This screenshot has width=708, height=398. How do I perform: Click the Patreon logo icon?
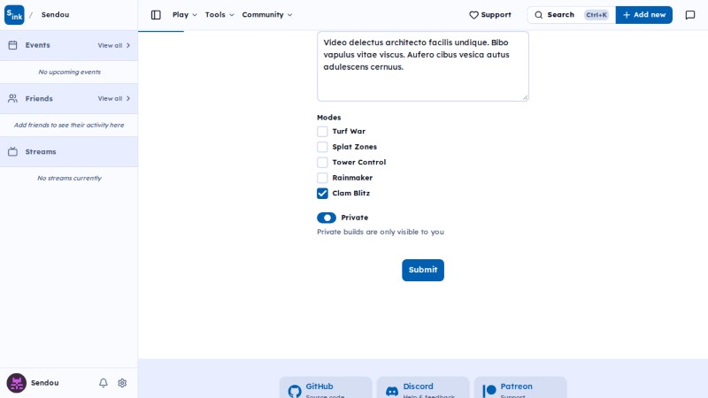489,391
